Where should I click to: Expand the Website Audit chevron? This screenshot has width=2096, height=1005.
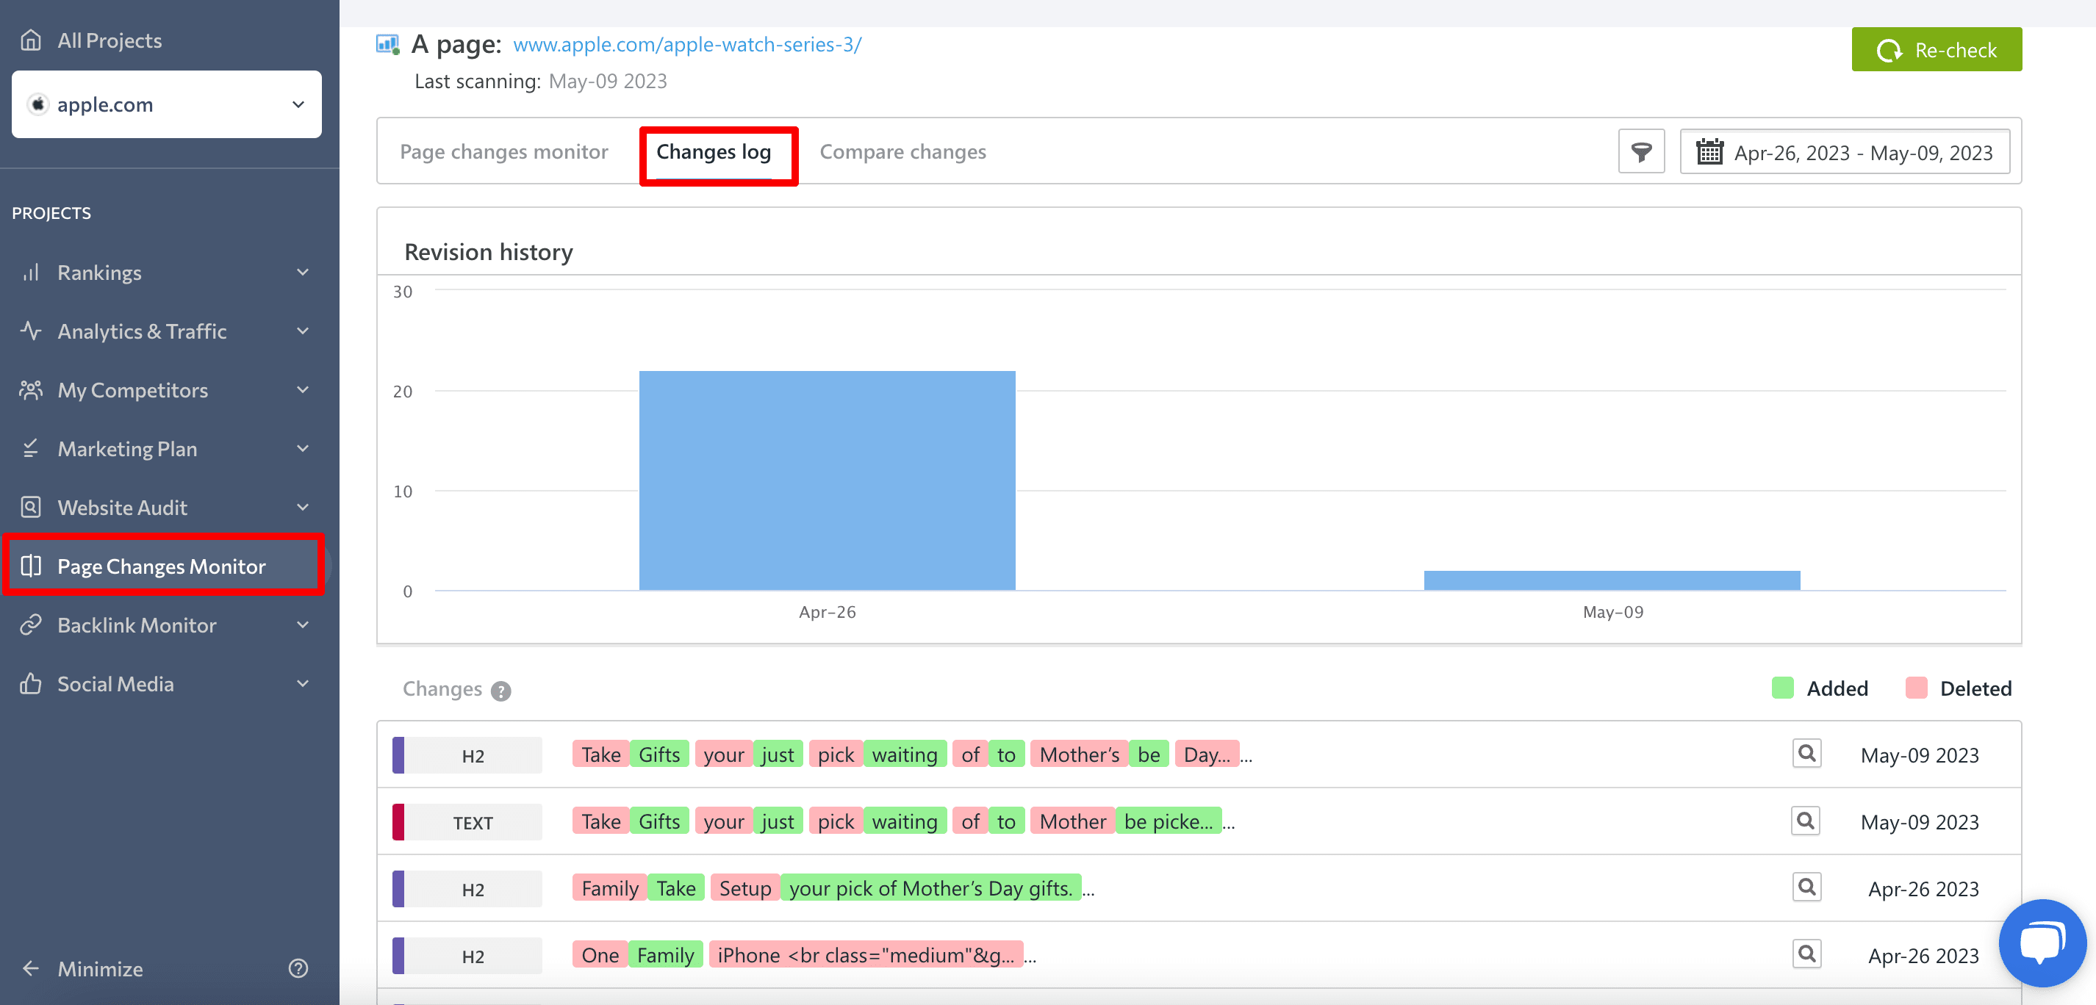pyautogui.click(x=303, y=508)
